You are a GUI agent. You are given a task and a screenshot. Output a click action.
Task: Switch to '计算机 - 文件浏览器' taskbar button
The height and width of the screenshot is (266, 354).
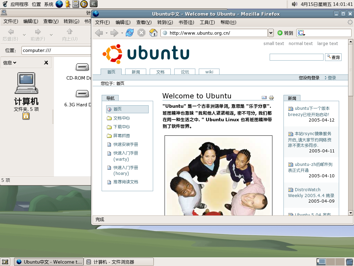click(x=119, y=262)
